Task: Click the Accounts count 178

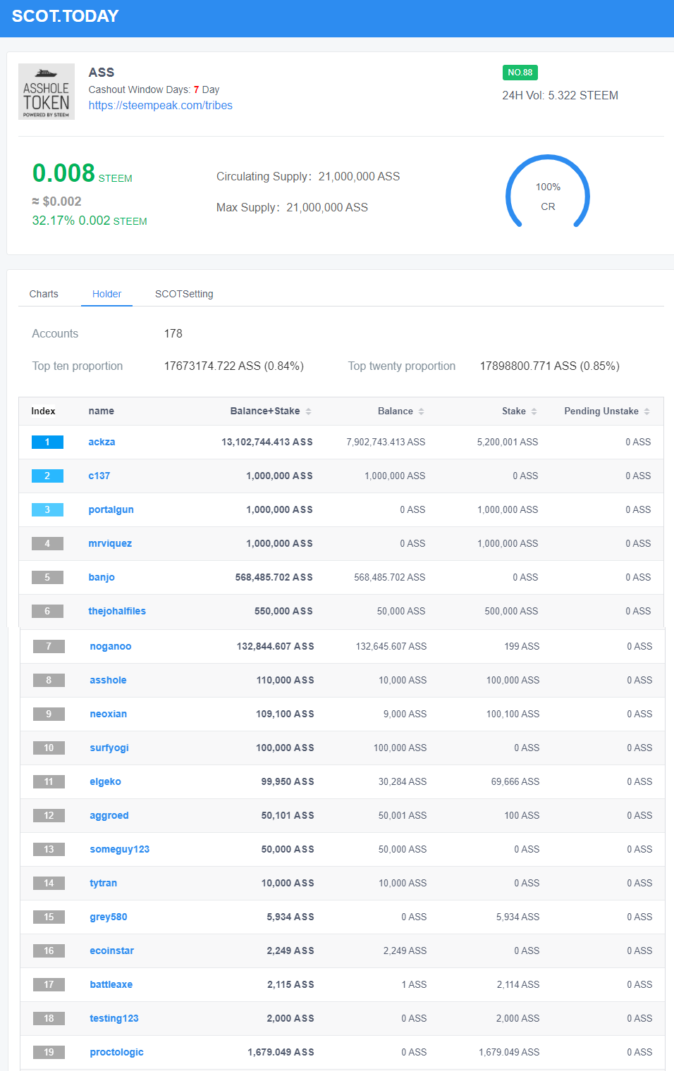Action: pos(173,333)
